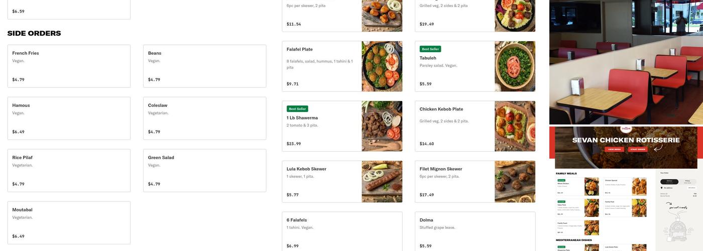Click the Best Seller badge on Tabuleh
The image size is (703, 251).
coord(430,49)
